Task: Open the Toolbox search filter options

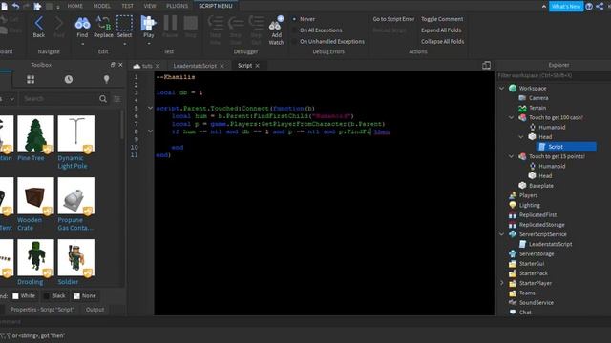Action: (x=116, y=99)
